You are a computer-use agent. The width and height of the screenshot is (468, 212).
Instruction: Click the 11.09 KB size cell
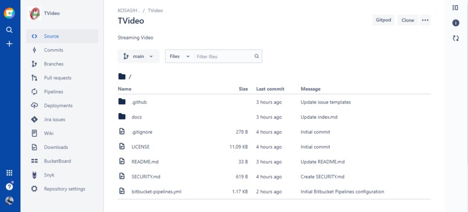239,147
